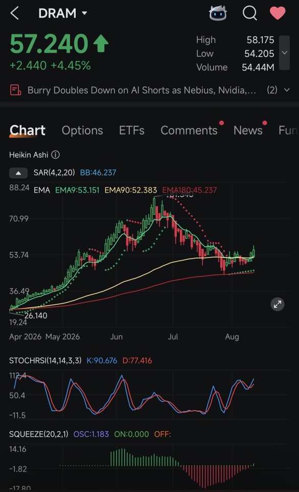Open the Heikin Ashi info icon

click(x=55, y=155)
